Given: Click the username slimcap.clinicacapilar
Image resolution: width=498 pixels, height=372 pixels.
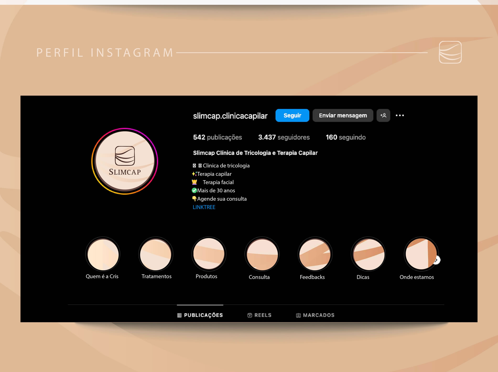Looking at the screenshot, I should (230, 116).
